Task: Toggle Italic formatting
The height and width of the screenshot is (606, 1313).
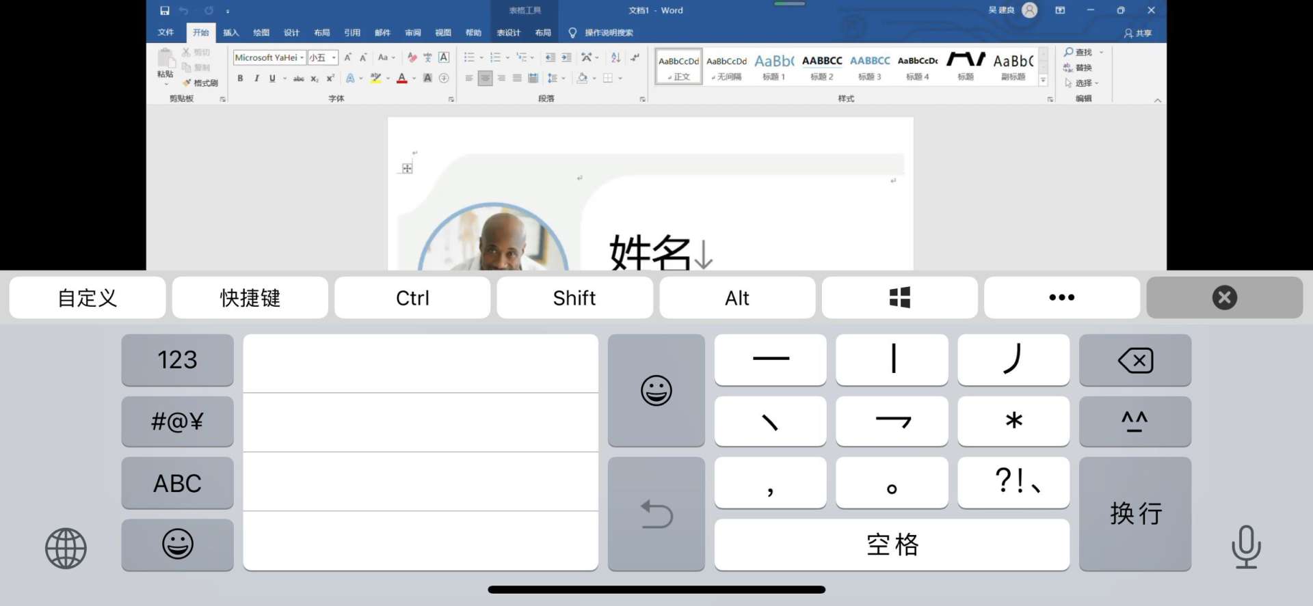Action: tap(256, 78)
